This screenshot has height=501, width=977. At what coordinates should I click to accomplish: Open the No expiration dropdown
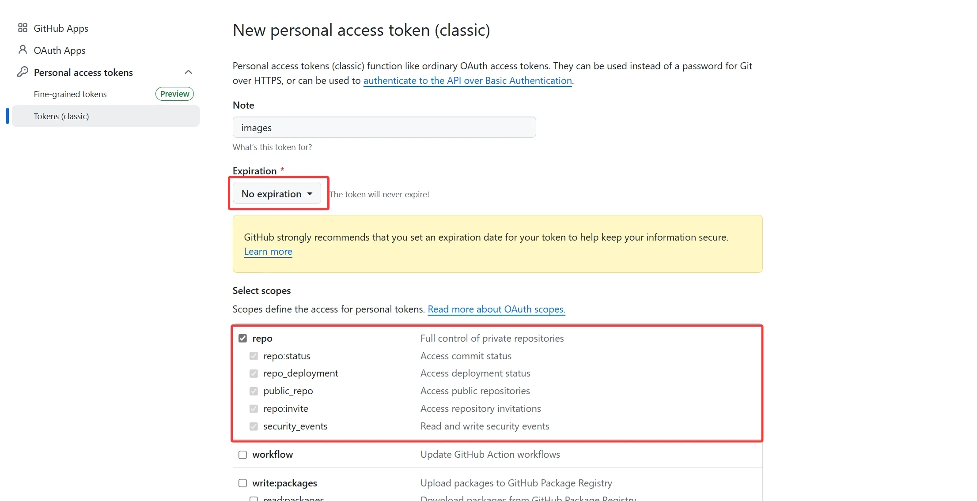277,194
